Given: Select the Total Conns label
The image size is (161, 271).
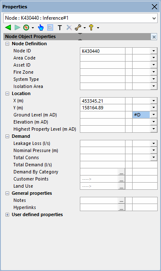Looking at the screenshot, I should point(26,157).
